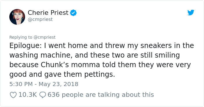Click the 'Replying to' label text
The image size is (204, 107).
click(21, 37)
